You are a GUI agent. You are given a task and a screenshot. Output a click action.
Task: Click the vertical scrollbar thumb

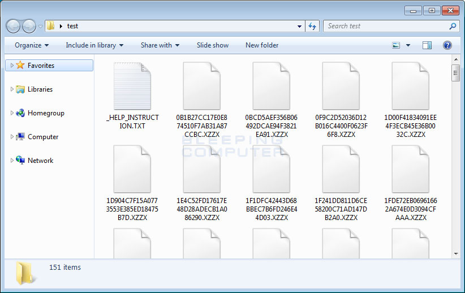point(455,74)
